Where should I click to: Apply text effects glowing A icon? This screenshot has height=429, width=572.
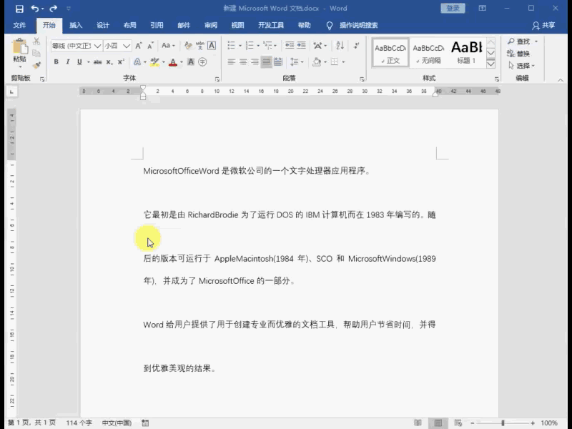pos(137,62)
